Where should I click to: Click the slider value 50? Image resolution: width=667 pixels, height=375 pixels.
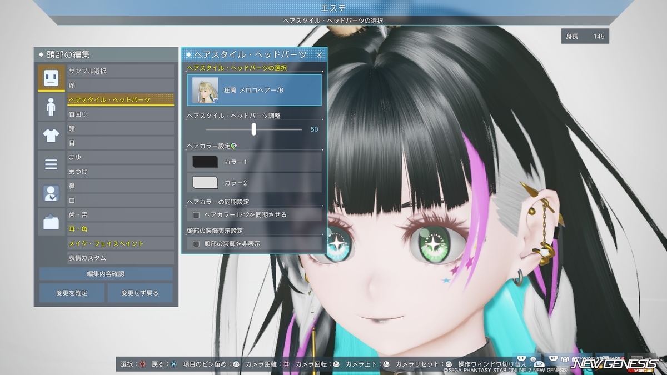tap(314, 129)
